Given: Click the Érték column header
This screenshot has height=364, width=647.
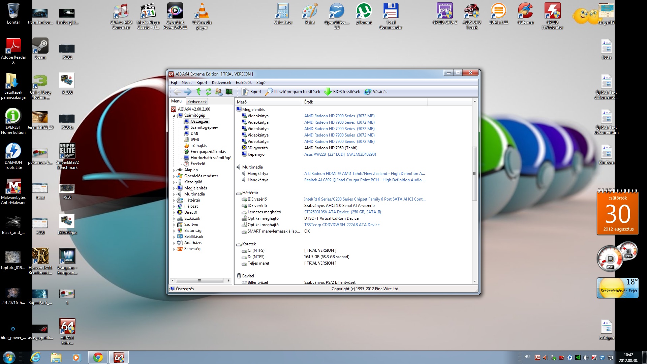Looking at the screenshot, I should [x=365, y=102].
